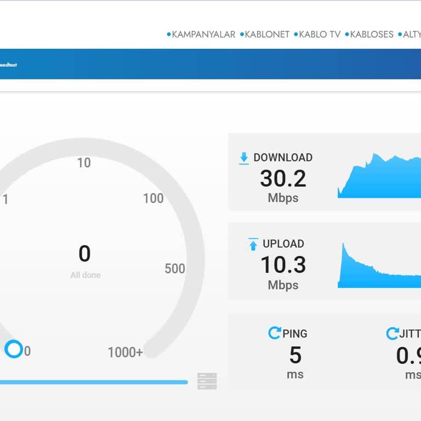
Task: Click the ping refresh icon
Action: tap(275, 333)
